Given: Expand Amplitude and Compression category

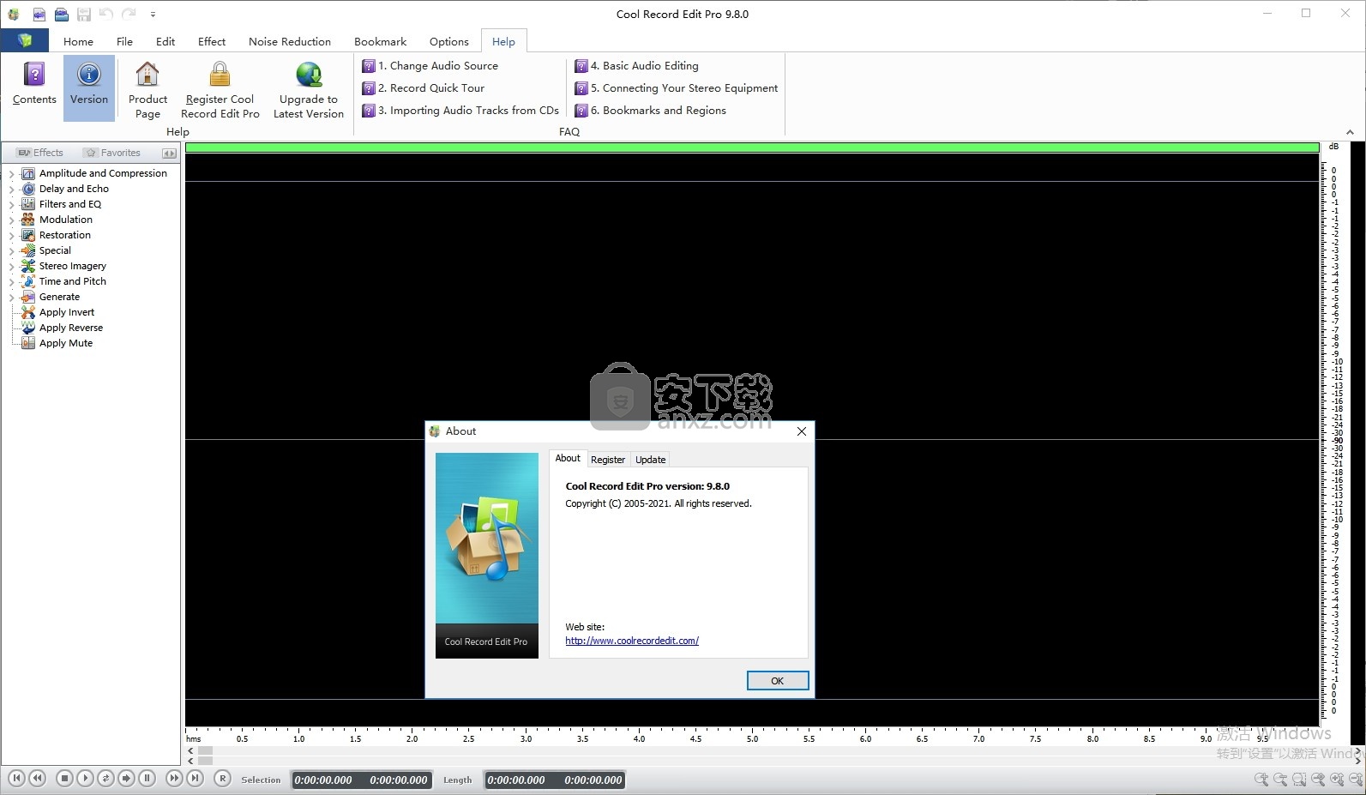Looking at the screenshot, I should [x=12, y=173].
